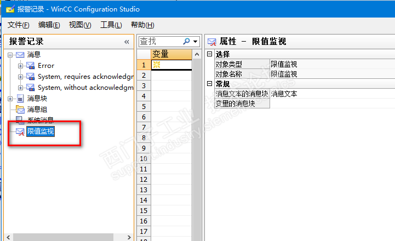The image size is (395, 241).
Task: Select row header 1
Action: pyautogui.click(x=144, y=65)
